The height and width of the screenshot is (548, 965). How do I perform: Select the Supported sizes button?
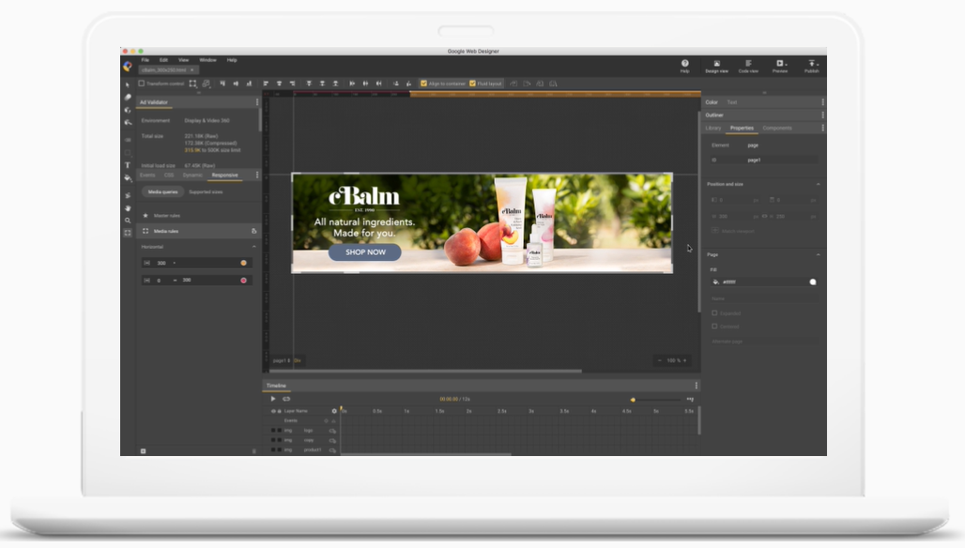[x=206, y=191]
